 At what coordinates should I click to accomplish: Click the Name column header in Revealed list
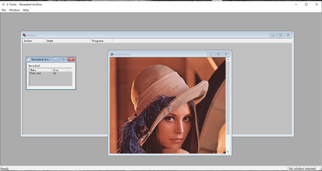(x=40, y=70)
